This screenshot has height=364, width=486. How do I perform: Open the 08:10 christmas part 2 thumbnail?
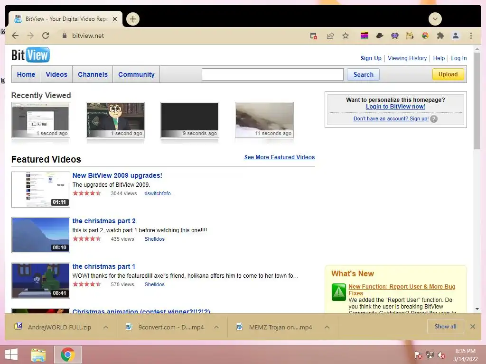41,235
